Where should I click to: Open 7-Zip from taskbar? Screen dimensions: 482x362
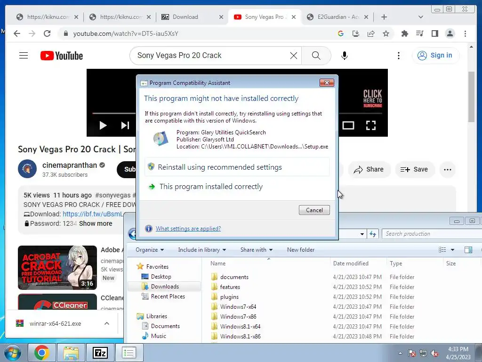[x=100, y=353]
